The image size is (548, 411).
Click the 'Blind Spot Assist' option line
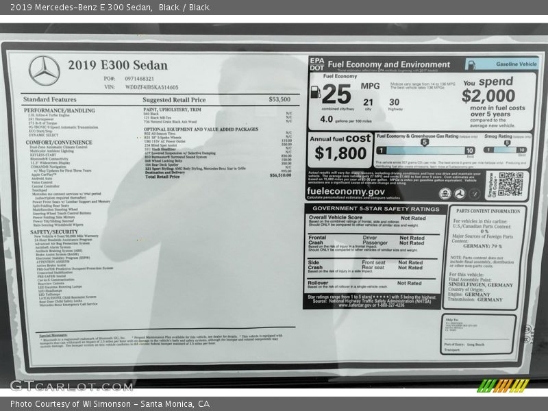tap(161, 145)
